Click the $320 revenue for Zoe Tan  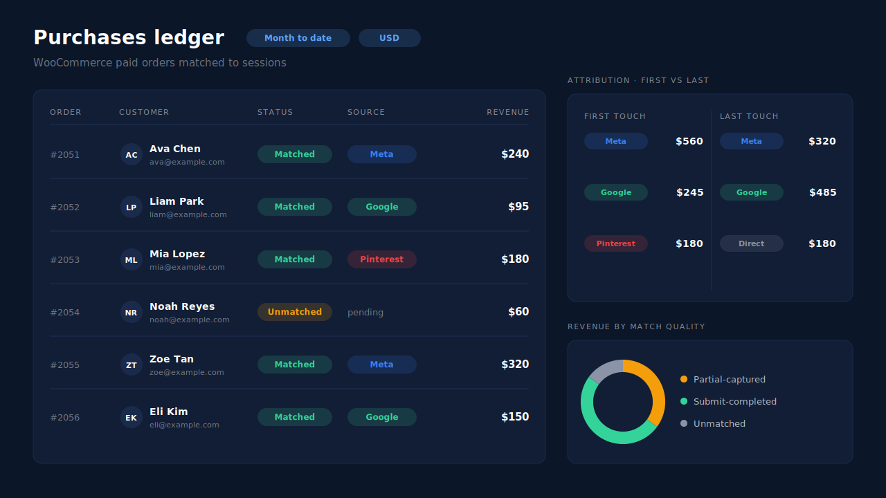coord(515,365)
